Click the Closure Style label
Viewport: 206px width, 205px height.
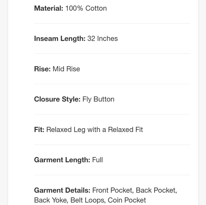pyautogui.click(x=57, y=99)
